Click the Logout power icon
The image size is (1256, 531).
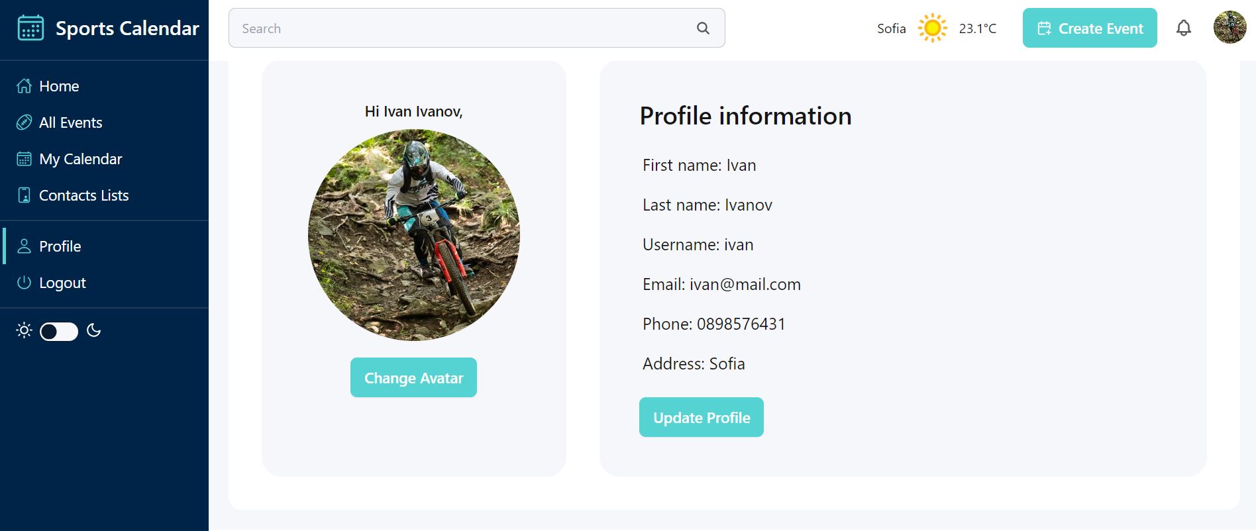coord(25,283)
